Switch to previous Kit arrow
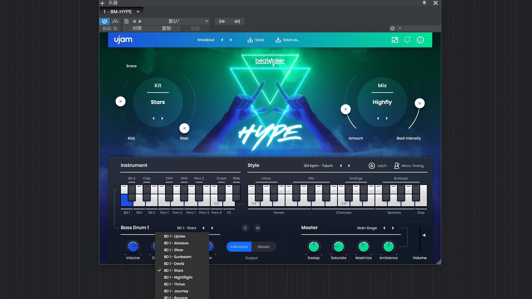This screenshot has width=532, height=299. [154, 118]
